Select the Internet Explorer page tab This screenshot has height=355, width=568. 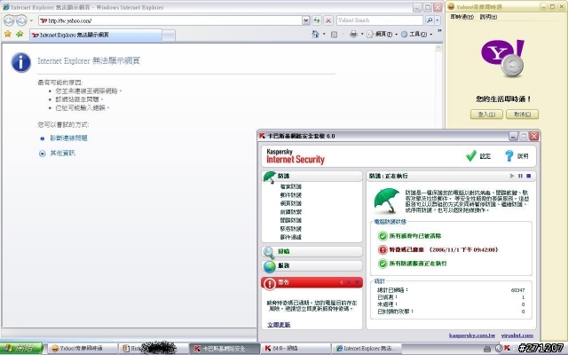click(96, 35)
